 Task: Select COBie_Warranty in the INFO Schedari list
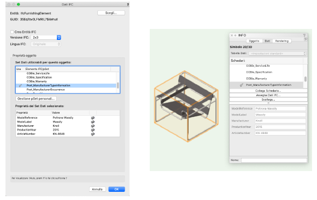(x=256, y=79)
